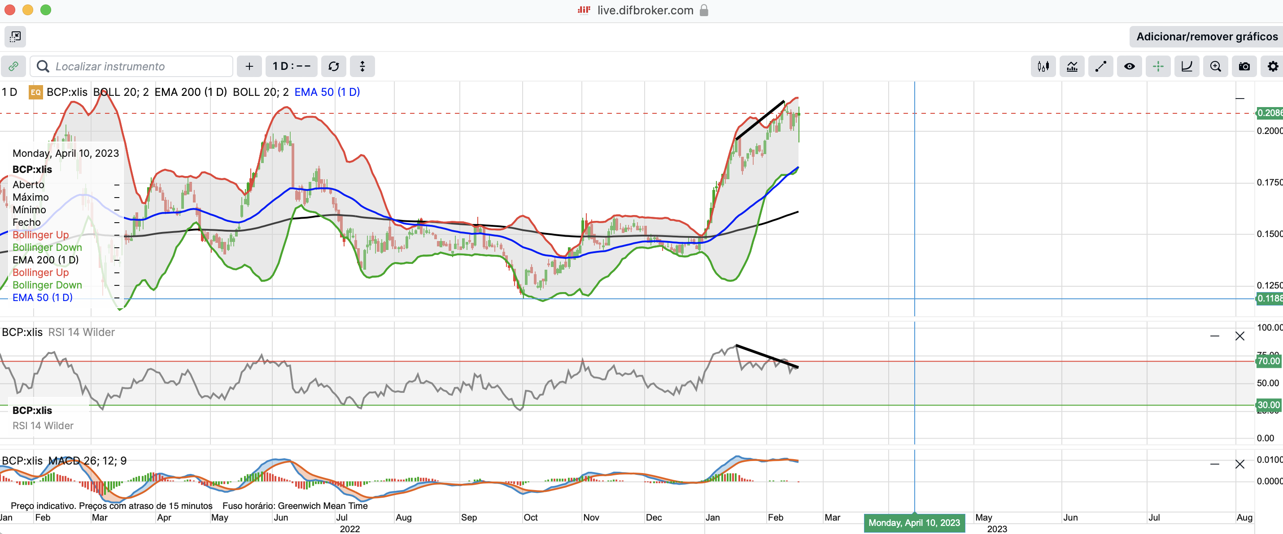Click the plus add button beside search
The height and width of the screenshot is (534, 1283).
[x=249, y=66]
